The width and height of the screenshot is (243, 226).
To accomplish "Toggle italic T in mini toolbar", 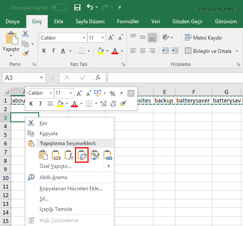I will pos(40,104).
